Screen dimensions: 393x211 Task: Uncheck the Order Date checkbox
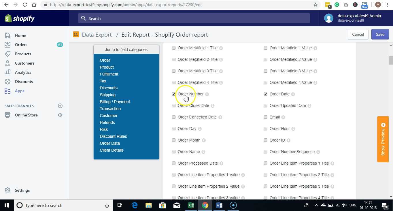tap(266, 94)
